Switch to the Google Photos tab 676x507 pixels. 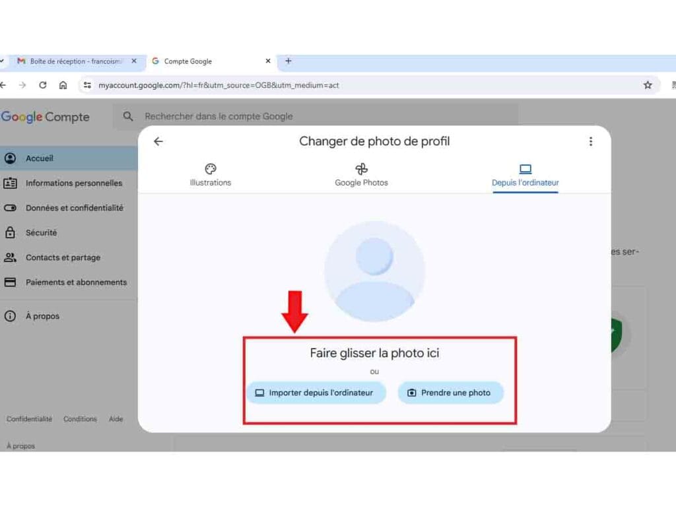[x=361, y=175]
